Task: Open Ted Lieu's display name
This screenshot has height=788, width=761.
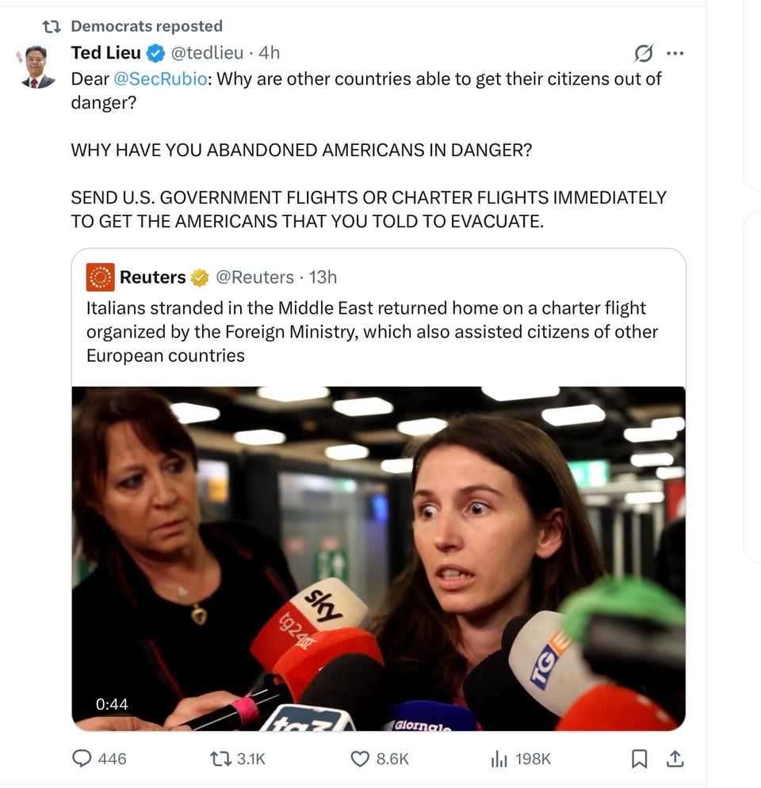Action: pos(105,52)
